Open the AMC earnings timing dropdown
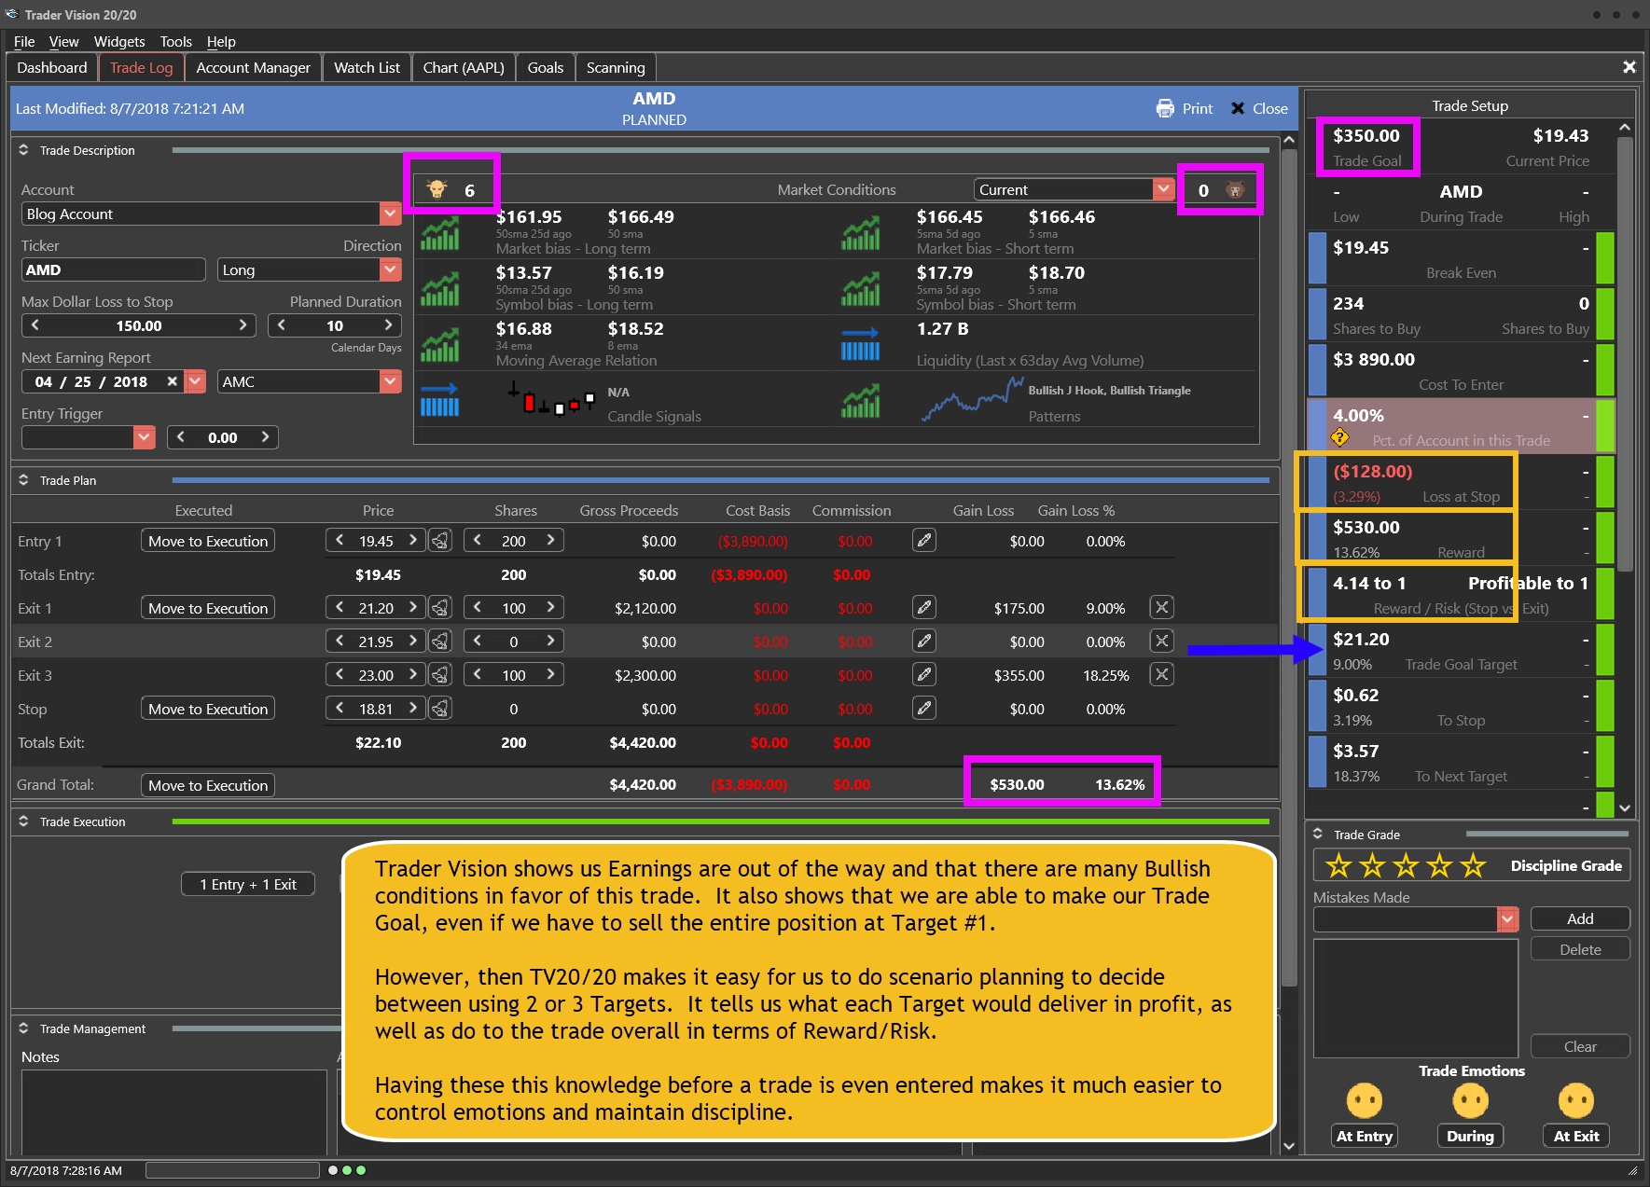The image size is (1650, 1187). click(x=390, y=381)
